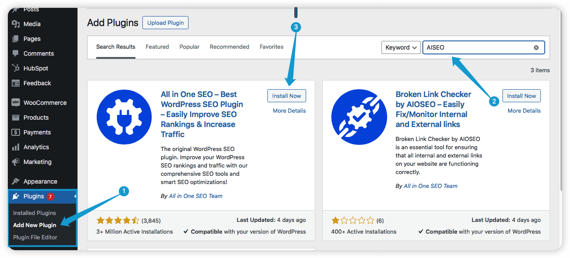The height and width of the screenshot is (258, 570).
Task: Click the star rating of Broken Link Checker
Action: pyautogui.click(x=352, y=220)
